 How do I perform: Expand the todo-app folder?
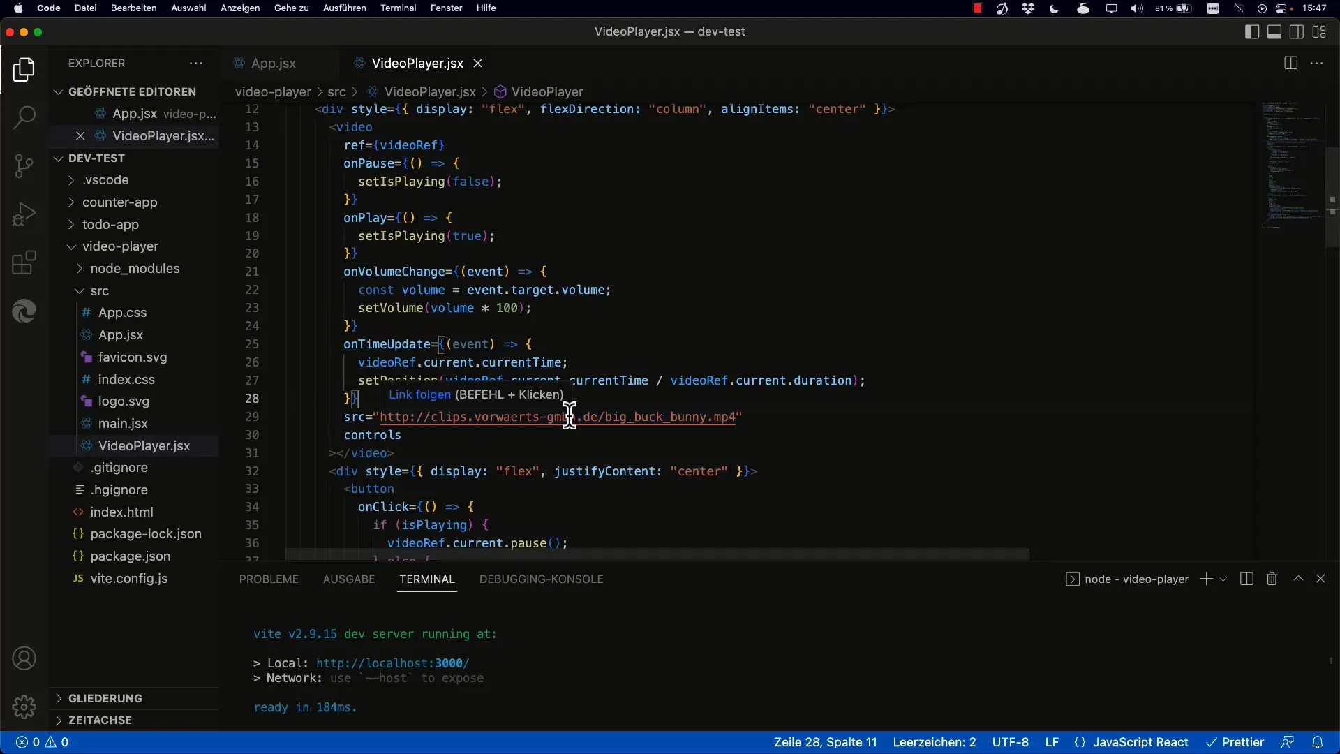[x=110, y=225]
